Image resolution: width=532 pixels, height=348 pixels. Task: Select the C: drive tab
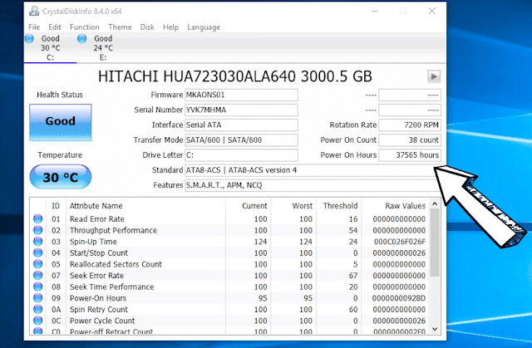[x=50, y=48]
